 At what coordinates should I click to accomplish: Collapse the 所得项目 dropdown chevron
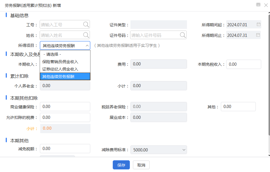pyautogui.click(x=87, y=45)
